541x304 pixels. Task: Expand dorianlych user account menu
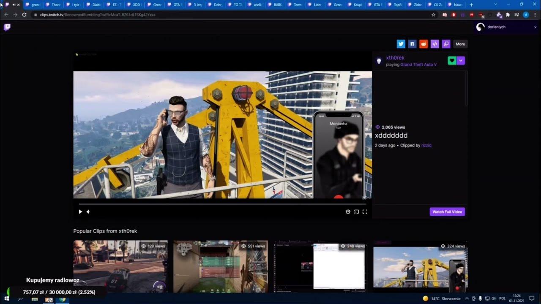pyautogui.click(x=506, y=27)
